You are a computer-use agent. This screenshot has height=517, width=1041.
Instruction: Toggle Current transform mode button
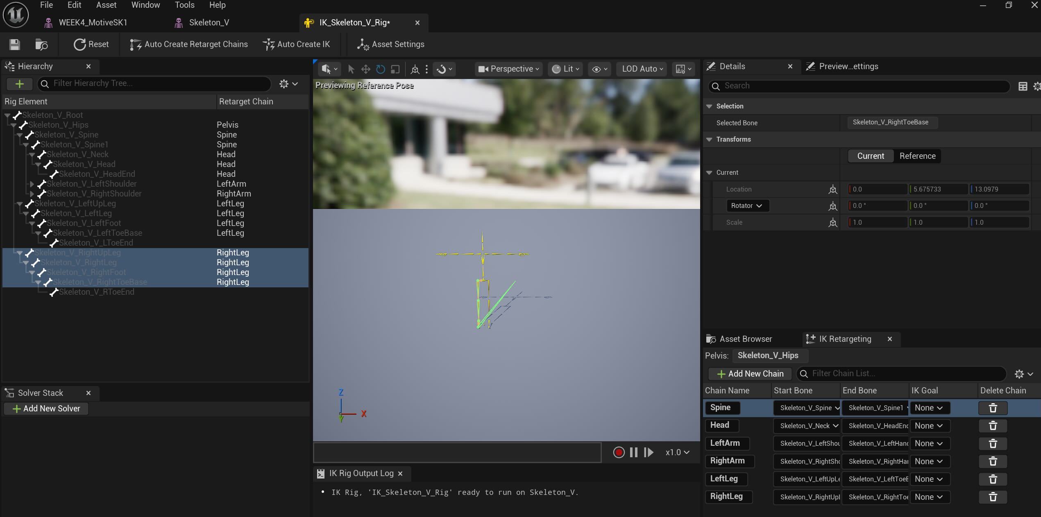pyautogui.click(x=871, y=156)
